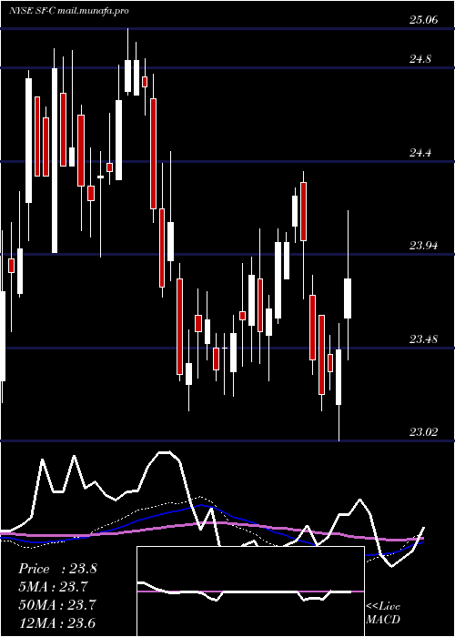455x637 pixels.
Task: Click inside the Live MACD inset chart
Action: 250,591
